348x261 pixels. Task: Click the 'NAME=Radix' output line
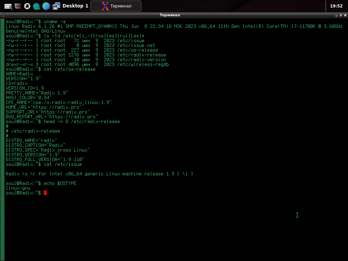pyautogui.click(x=19, y=74)
